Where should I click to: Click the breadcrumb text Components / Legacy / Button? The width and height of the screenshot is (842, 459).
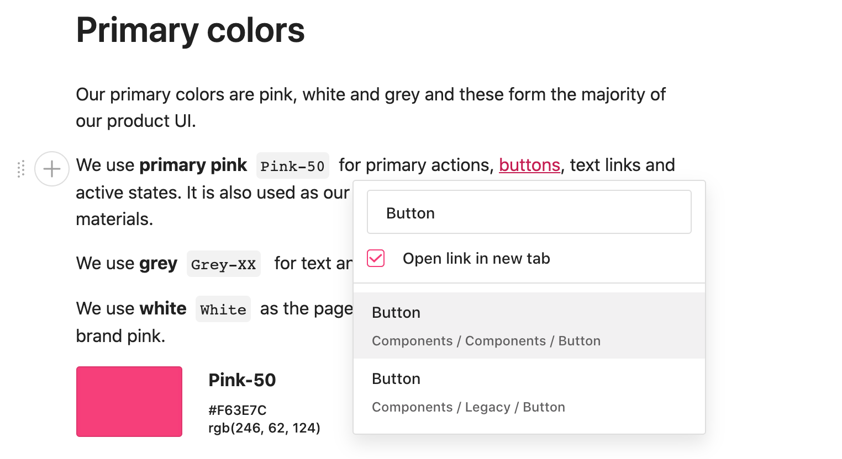pos(469,407)
